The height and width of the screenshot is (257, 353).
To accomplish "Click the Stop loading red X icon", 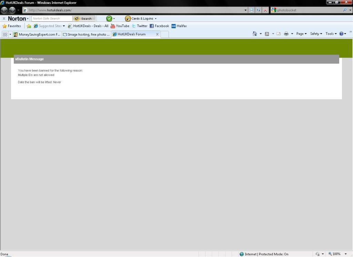I will coord(265,10).
